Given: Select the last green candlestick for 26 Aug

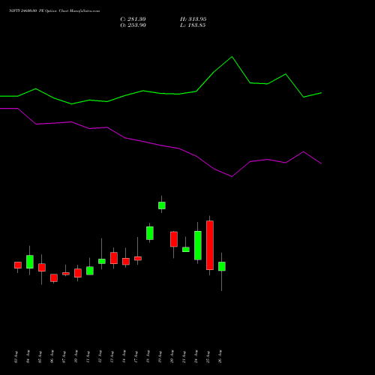Looking at the screenshot, I should point(222,266).
